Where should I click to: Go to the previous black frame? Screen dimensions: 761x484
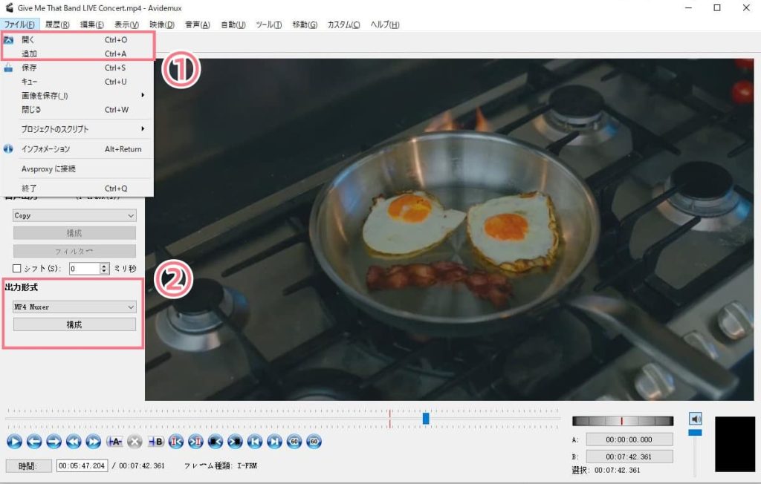point(215,442)
